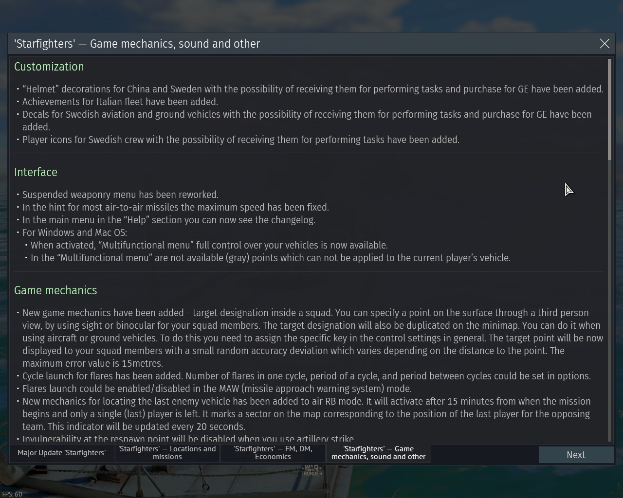The width and height of the screenshot is (623, 498).
Task: Click the Game mechanics section heading
Action: [x=55, y=290]
